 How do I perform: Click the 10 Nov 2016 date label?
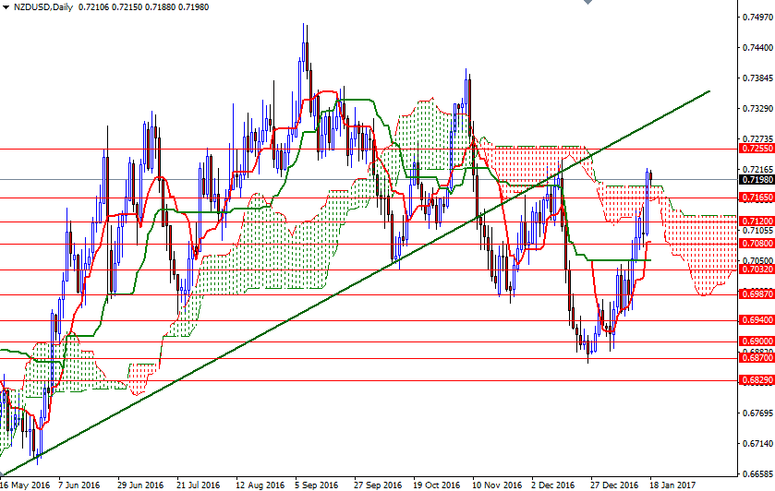497,485
